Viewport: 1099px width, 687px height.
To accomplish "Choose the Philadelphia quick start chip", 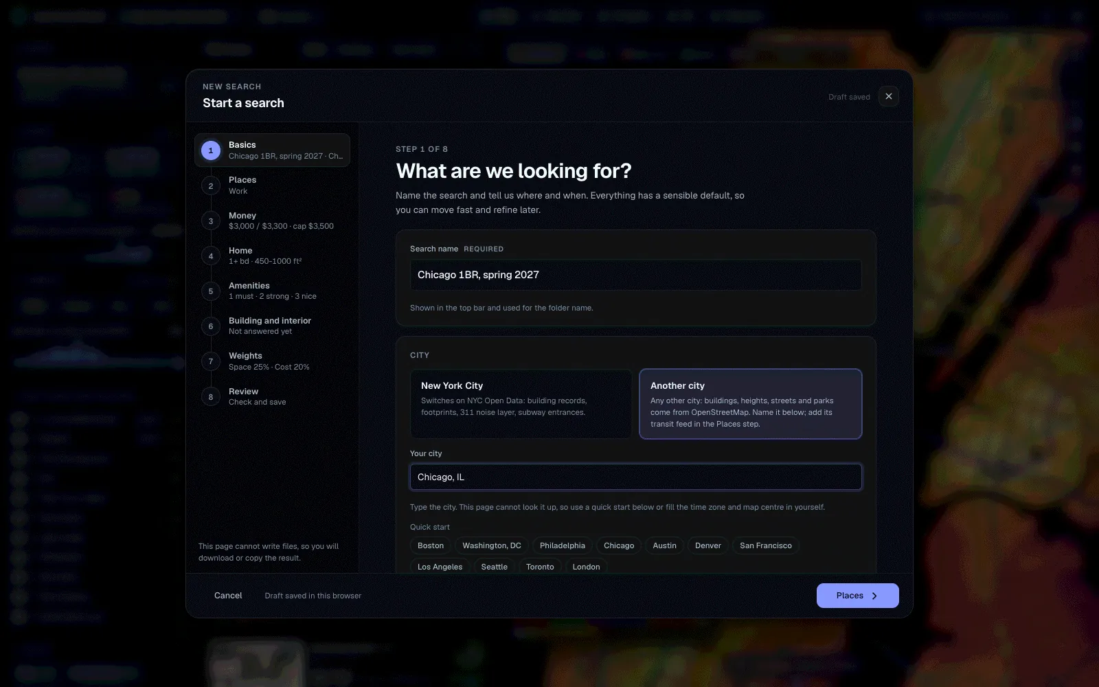I will 563,545.
